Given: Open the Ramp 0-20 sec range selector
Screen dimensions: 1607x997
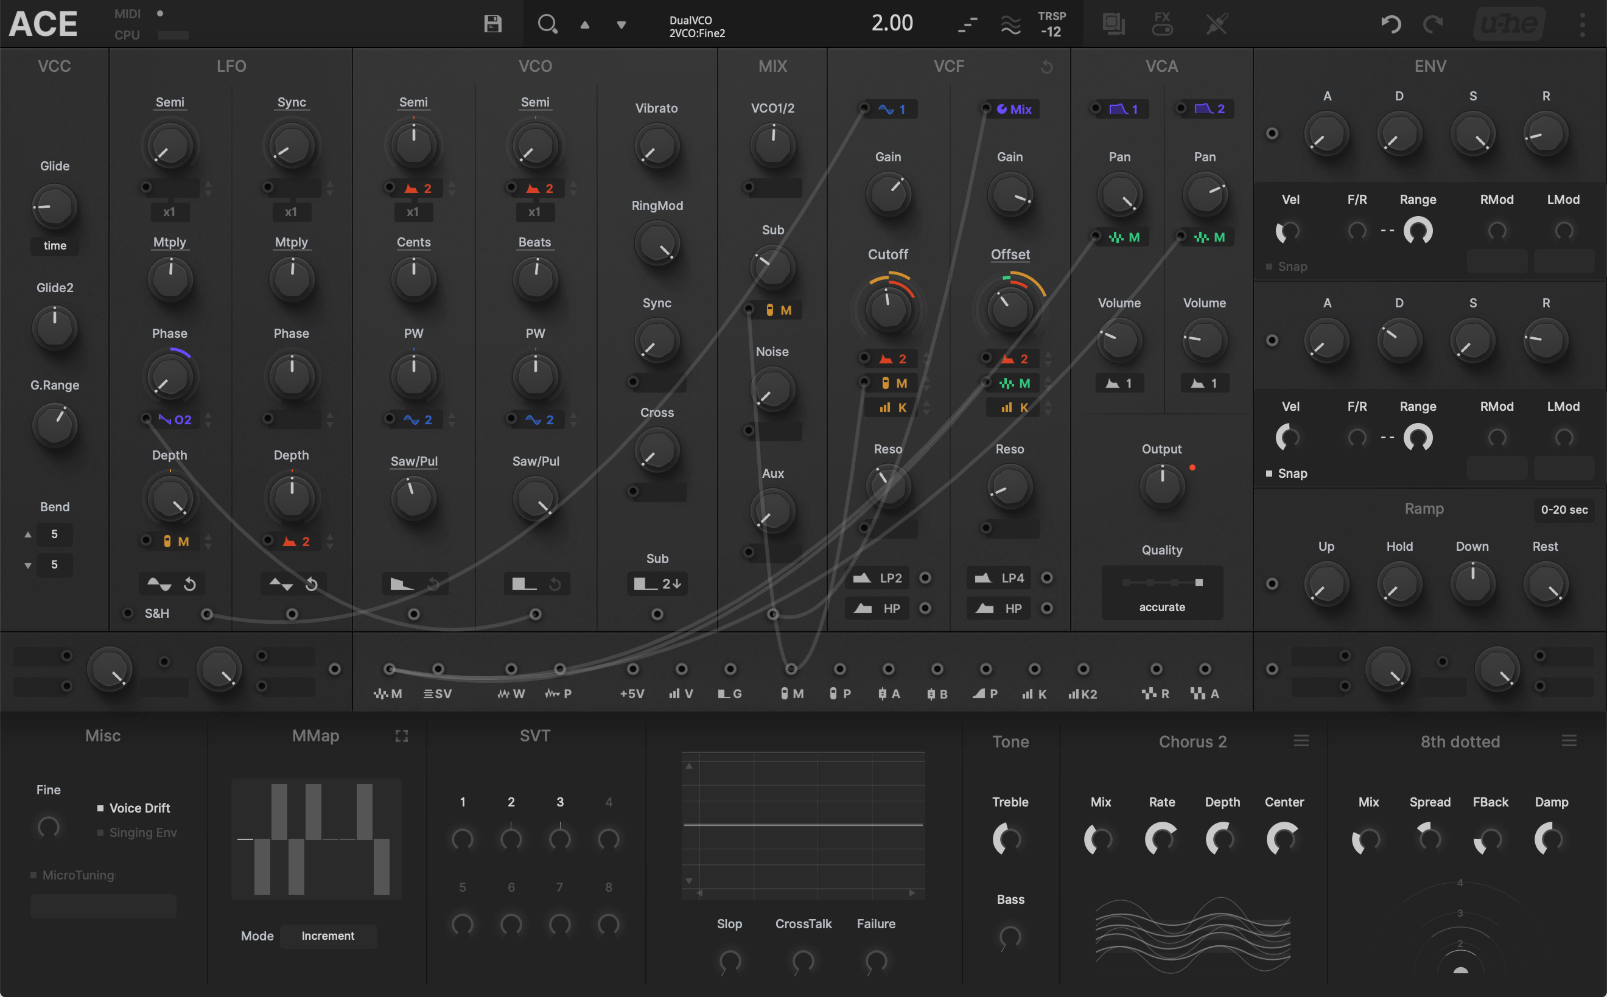Looking at the screenshot, I should pyautogui.click(x=1564, y=510).
